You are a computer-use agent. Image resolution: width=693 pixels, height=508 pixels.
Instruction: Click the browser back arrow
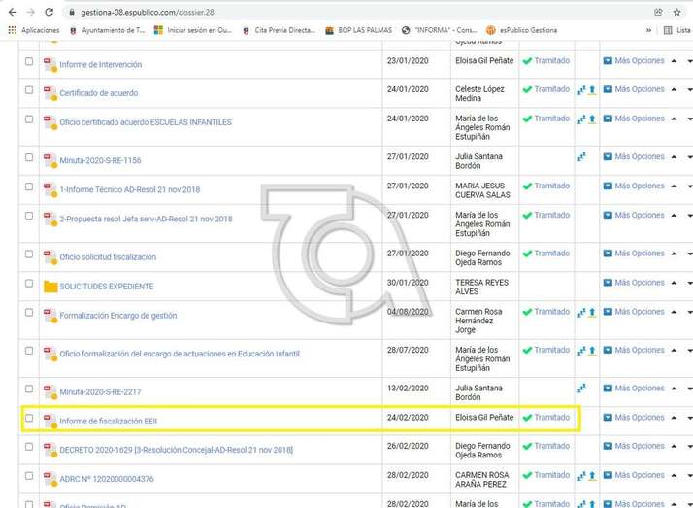pyautogui.click(x=10, y=12)
